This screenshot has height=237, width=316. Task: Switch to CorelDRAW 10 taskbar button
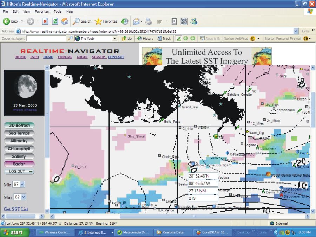tap(212, 232)
